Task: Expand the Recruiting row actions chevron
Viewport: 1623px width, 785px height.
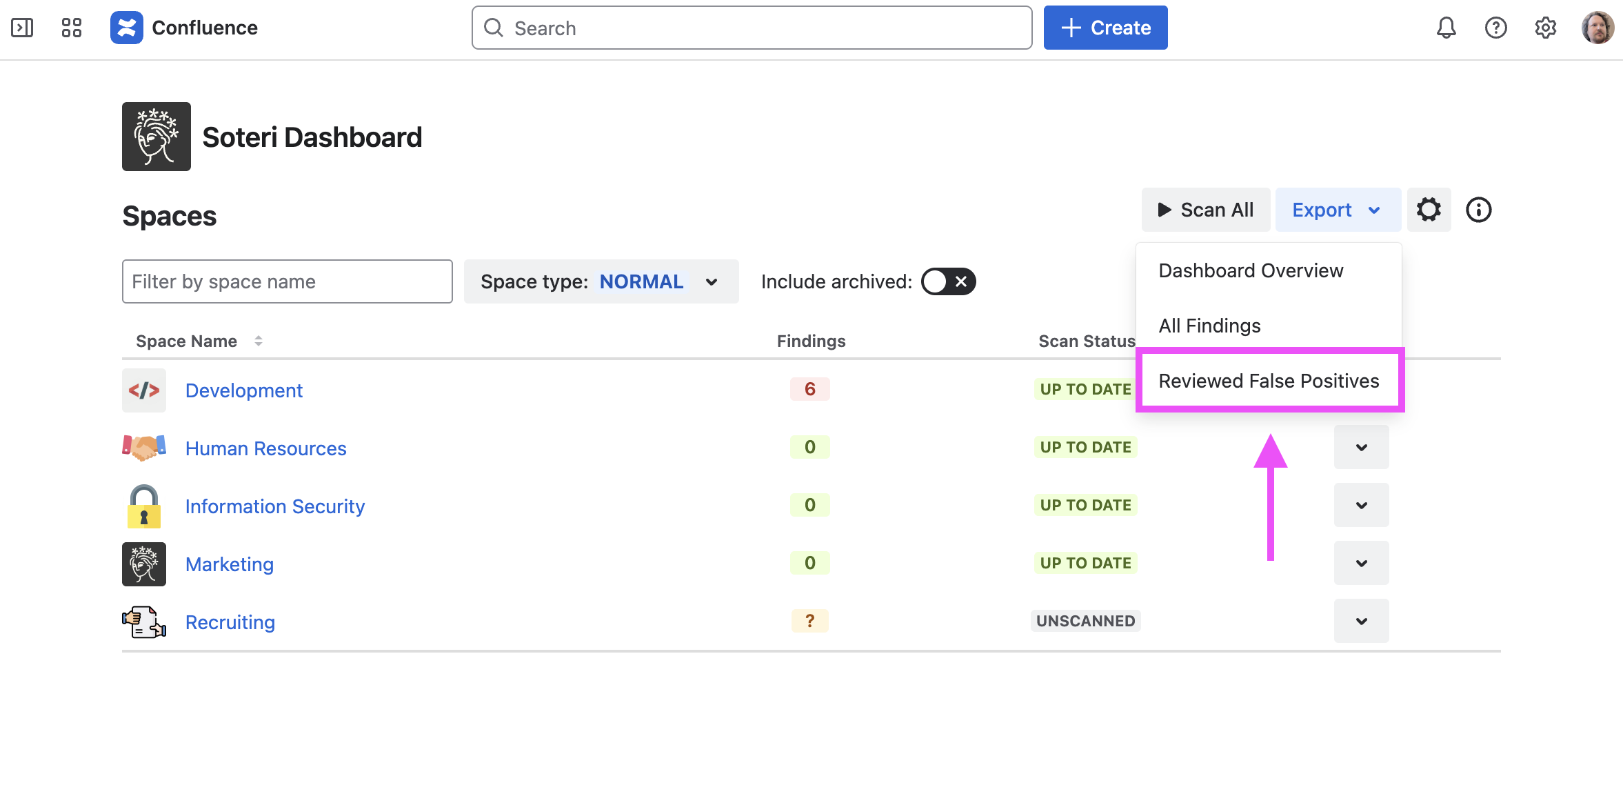Action: pos(1361,621)
